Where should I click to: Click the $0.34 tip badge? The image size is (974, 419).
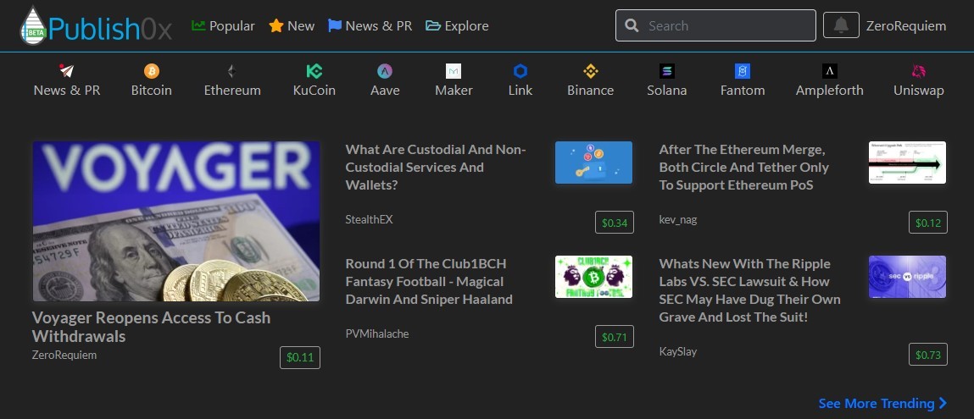tap(615, 223)
